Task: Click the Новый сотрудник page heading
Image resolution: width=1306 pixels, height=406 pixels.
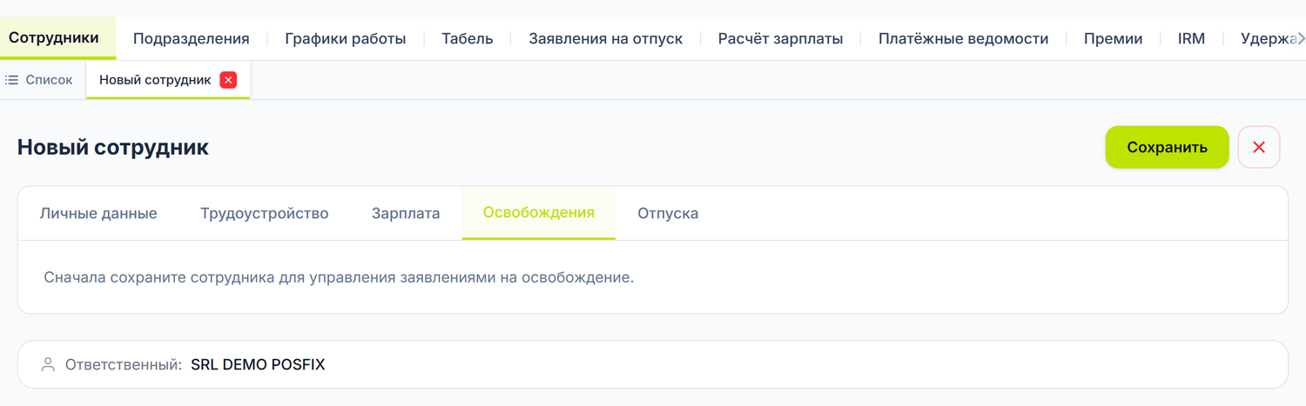Action: 113,147
